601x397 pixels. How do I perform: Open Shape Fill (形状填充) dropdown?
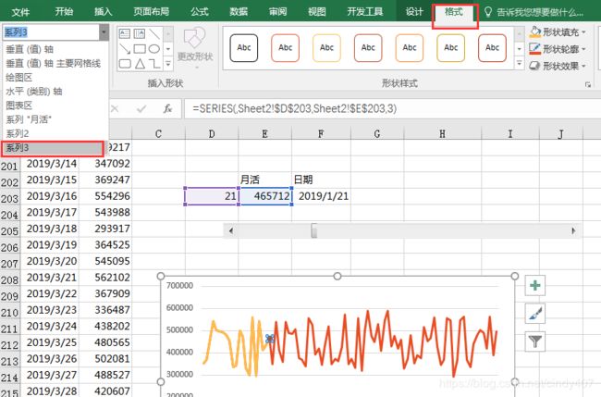coord(558,32)
